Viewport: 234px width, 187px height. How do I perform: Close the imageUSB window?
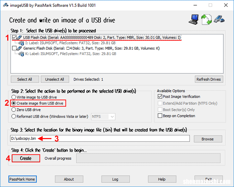point(226,5)
